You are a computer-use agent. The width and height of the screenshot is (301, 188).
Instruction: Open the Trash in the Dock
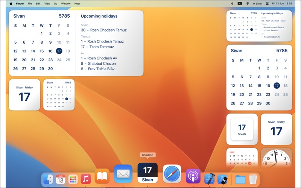(x=252, y=179)
